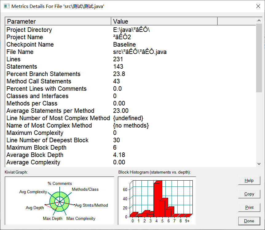Viewport: 265px width, 230px height.
Task: Select Line Number of Deepest Block row
Action: click(130, 140)
